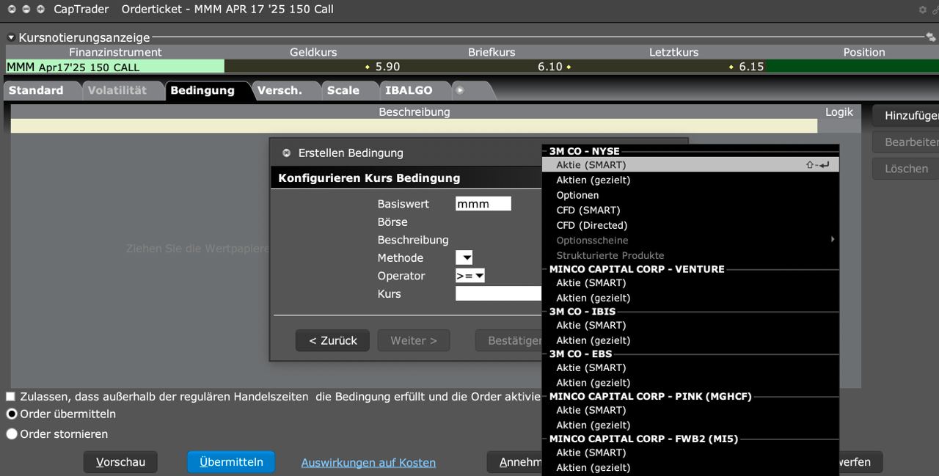Click the Basiswert input field with mmm
Image resolution: width=939 pixels, height=476 pixels.
[483, 204]
